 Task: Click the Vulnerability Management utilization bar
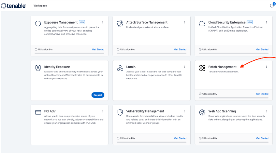(x=151, y=142)
